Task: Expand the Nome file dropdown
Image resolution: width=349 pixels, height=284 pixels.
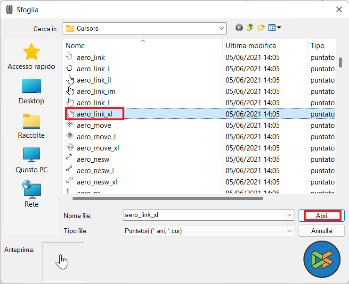Action: (289, 215)
